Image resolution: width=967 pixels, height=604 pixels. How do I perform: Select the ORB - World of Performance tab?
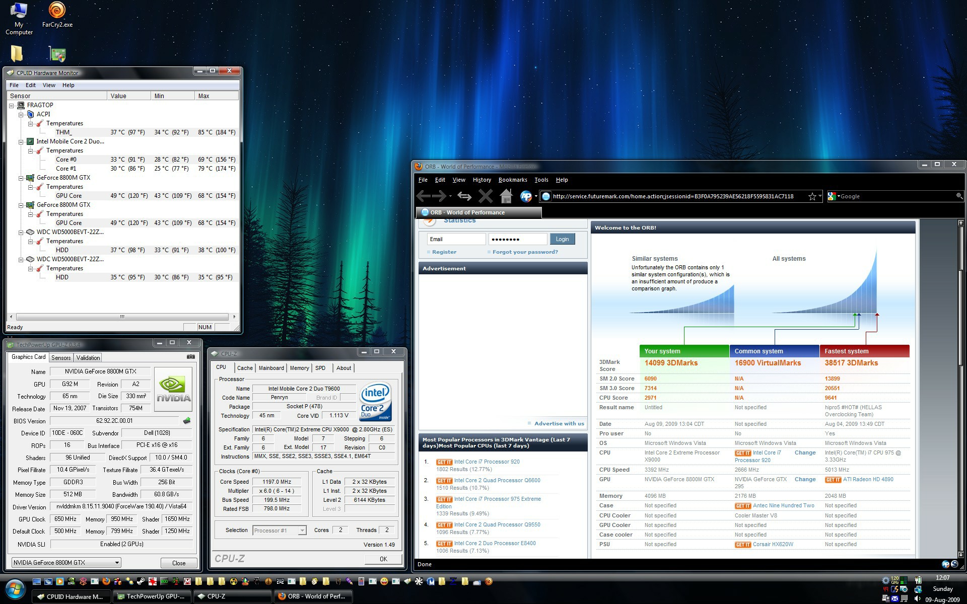[x=478, y=212]
